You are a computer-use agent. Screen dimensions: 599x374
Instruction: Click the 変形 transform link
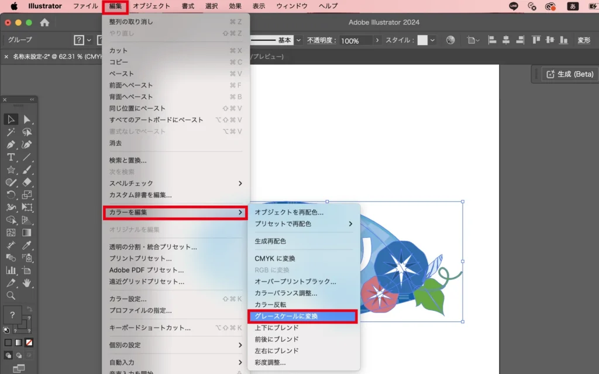(584, 40)
